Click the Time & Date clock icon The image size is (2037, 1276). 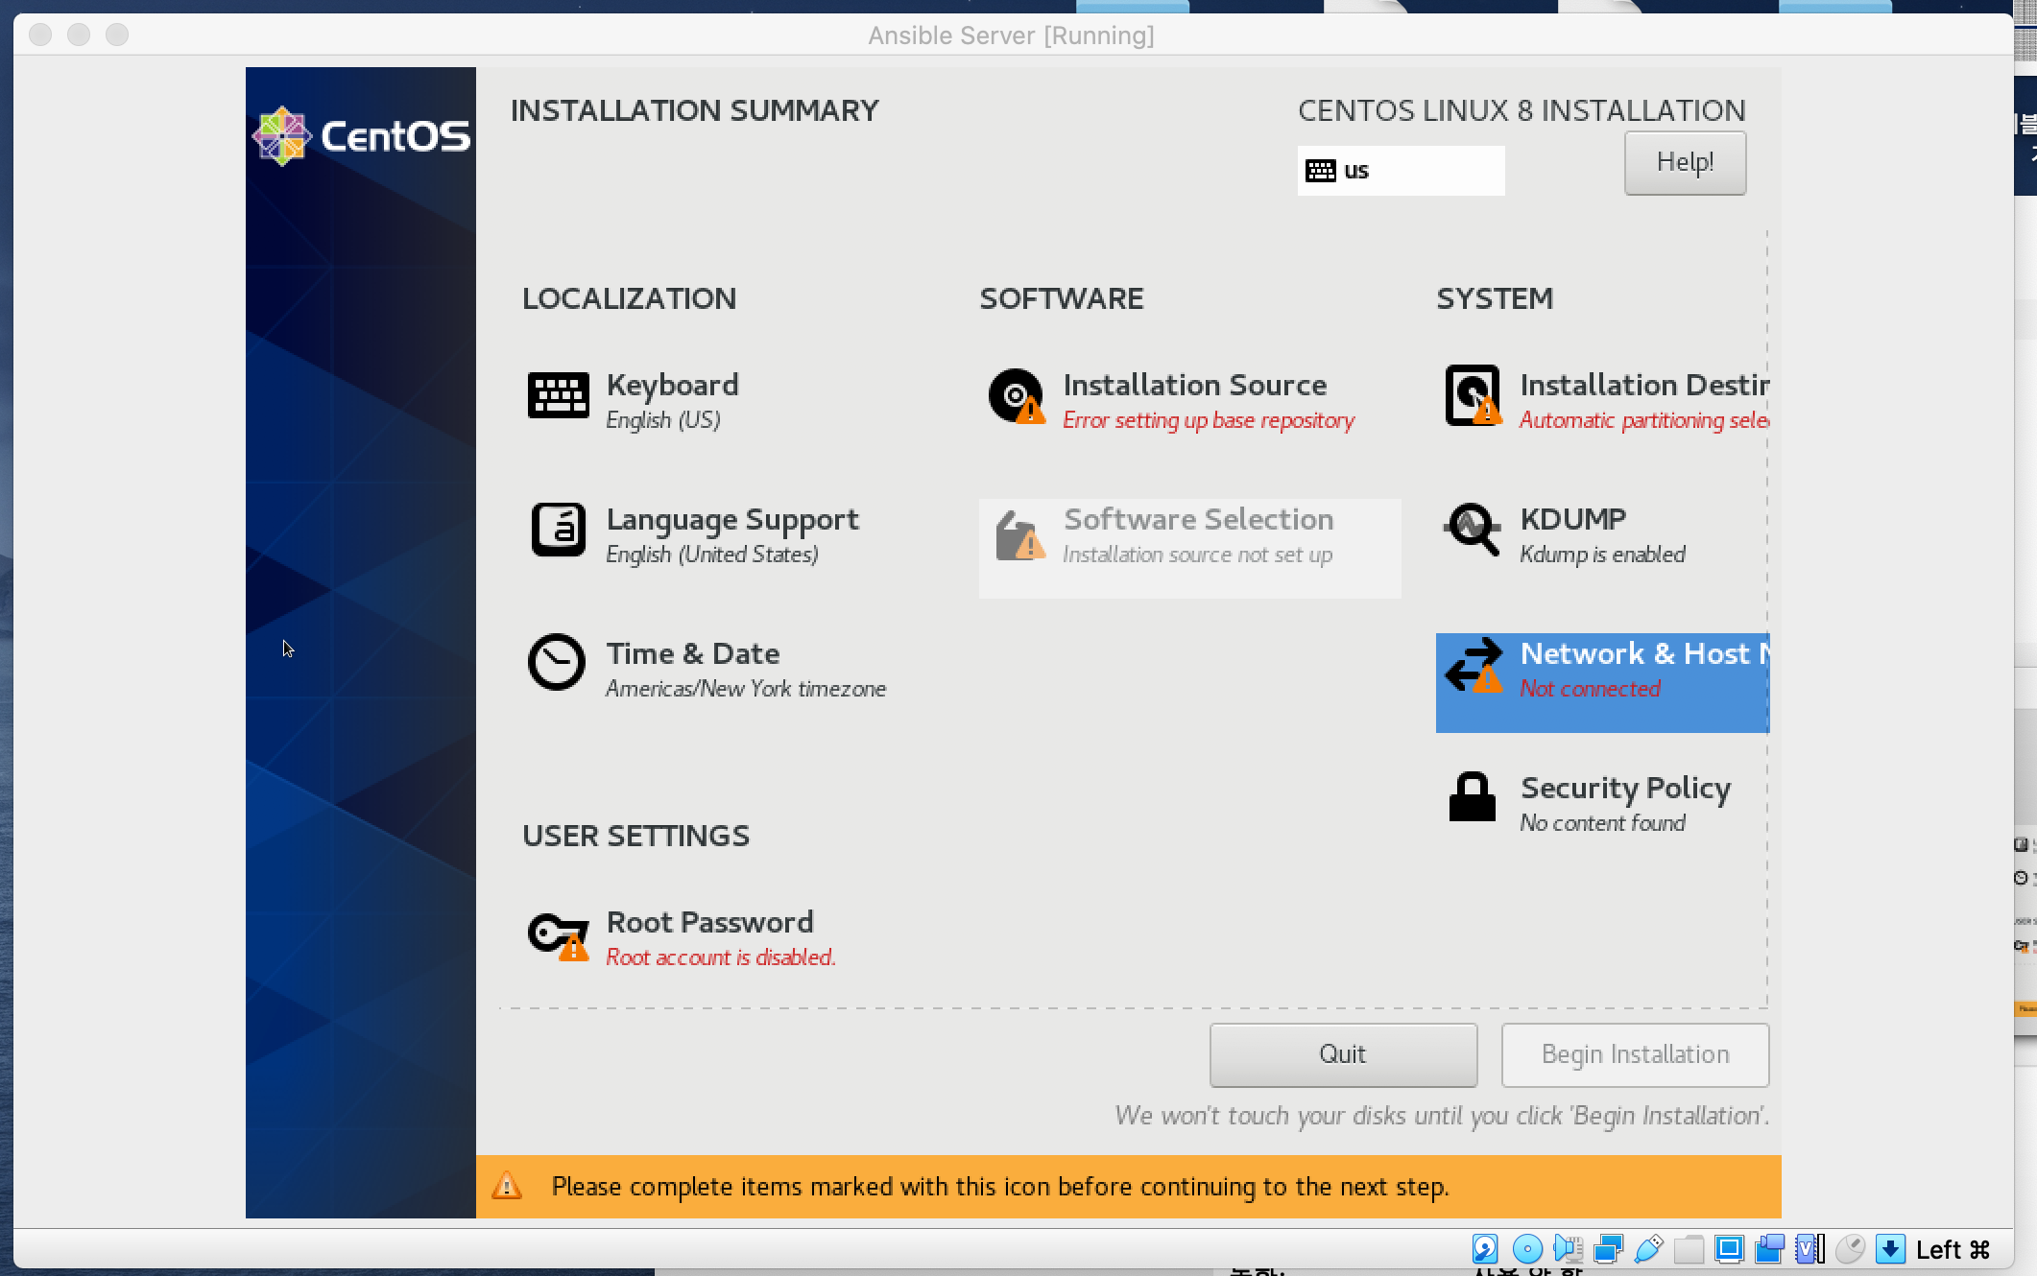(557, 662)
